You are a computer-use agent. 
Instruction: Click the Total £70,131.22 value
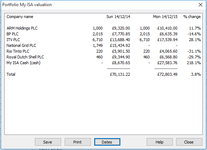pos(120,74)
